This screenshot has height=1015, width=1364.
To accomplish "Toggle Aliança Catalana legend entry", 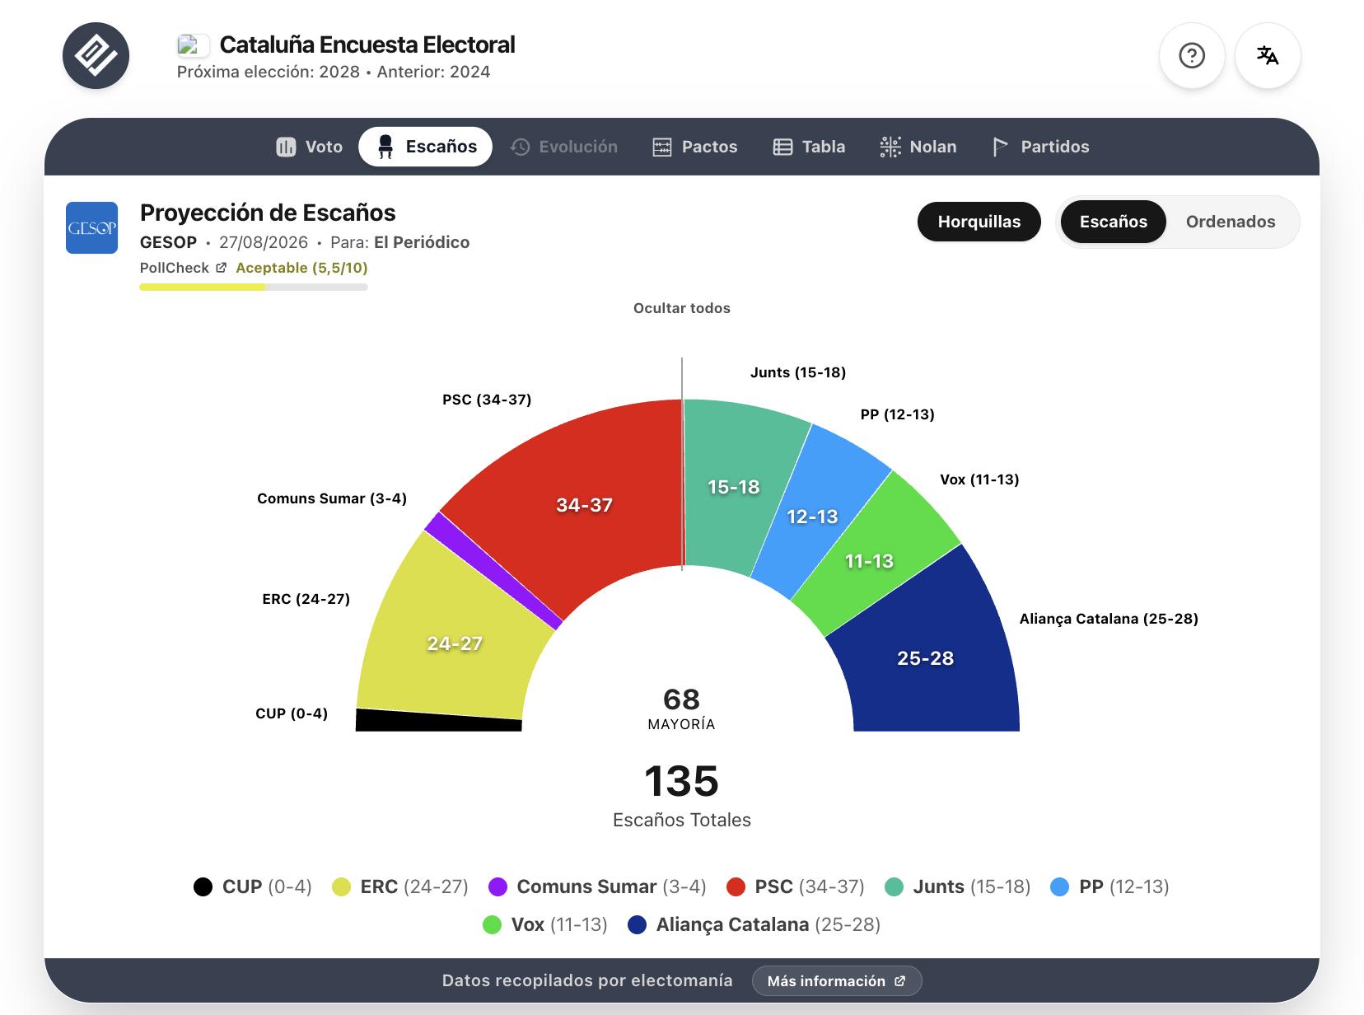I will click(754, 924).
